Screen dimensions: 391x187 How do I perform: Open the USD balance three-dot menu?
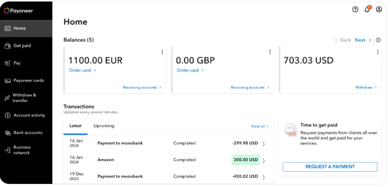tap(378, 52)
